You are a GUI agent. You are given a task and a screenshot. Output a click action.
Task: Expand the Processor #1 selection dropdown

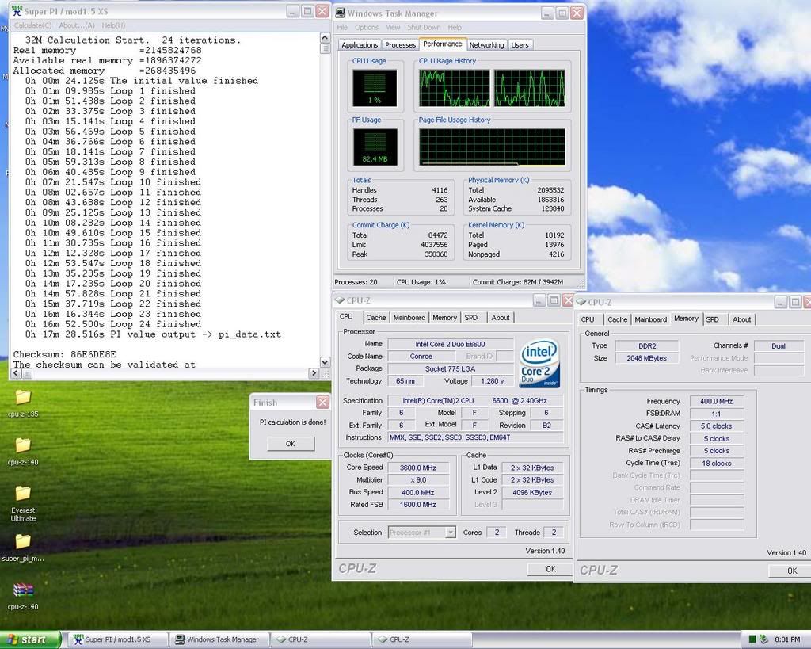450,533
